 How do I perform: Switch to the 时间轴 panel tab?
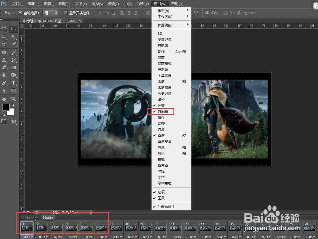[x=48, y=218]
